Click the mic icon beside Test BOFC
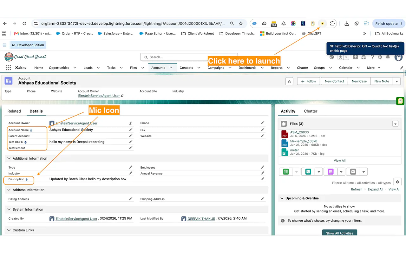Image resolution: width=406 pixels, height=254 pixels. [x=25, y=142]
